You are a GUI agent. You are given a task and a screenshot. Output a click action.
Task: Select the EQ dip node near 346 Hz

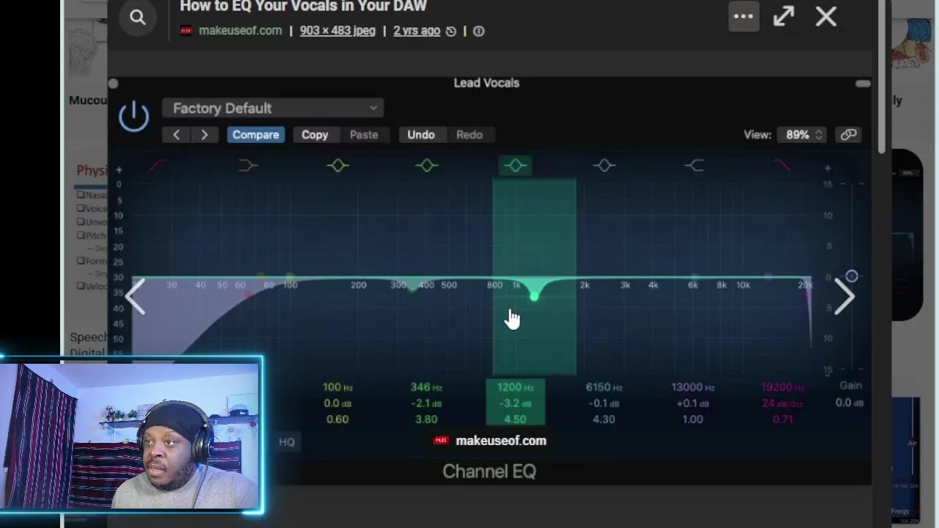tap(412, 287)
